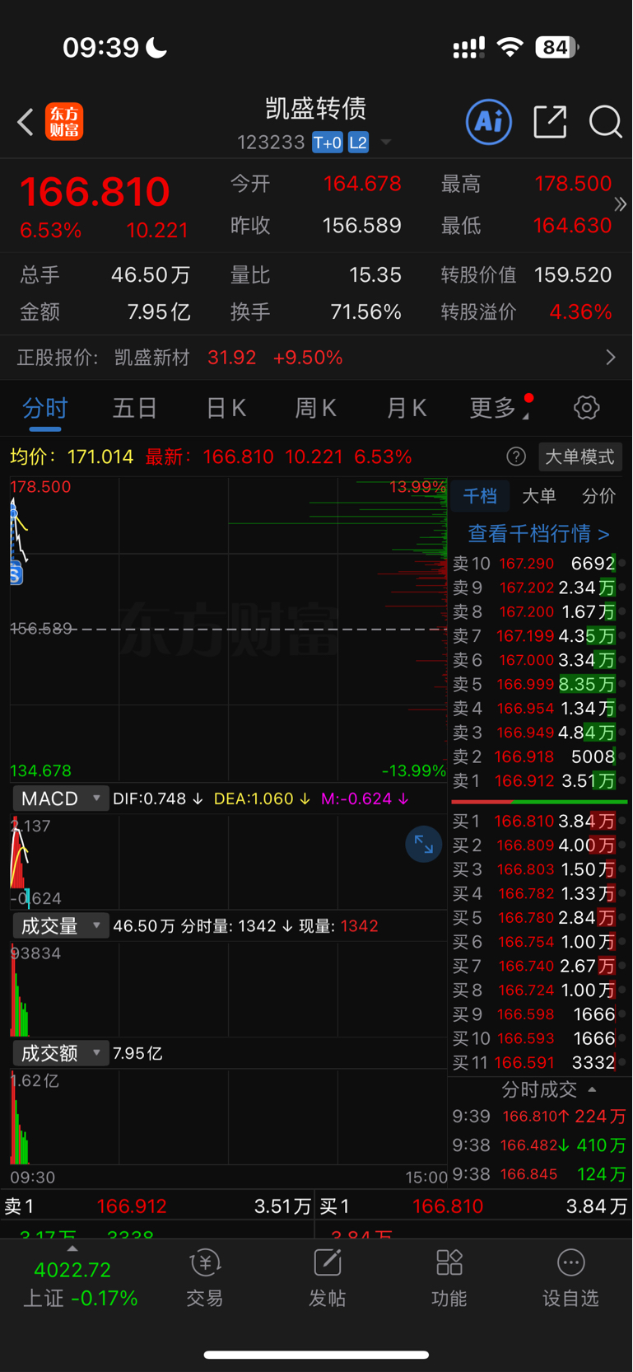
Task: Tap the L2 badge
Action: [x=358, y=143]
